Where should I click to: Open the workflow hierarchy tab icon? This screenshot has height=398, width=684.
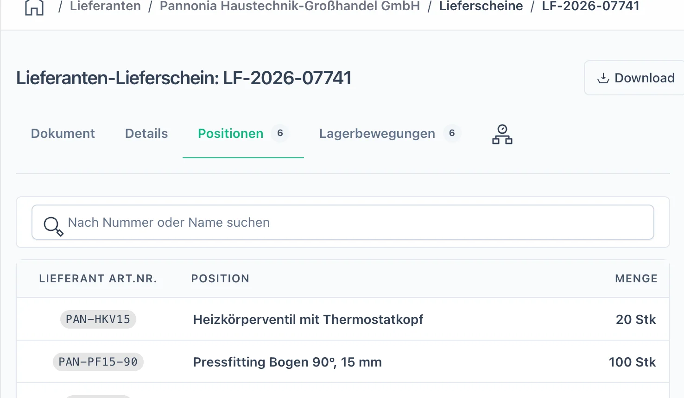[x=502, y=134]
